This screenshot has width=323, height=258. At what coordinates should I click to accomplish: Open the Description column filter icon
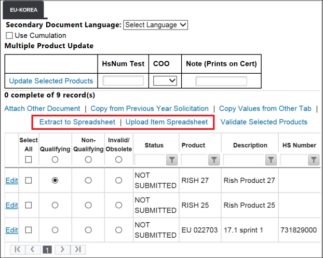[271, 160]
